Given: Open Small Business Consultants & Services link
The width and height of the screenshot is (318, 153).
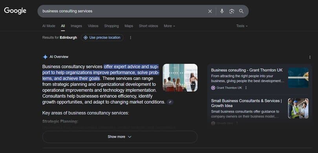Looking at the screenshot, I should (x=247, y=103).
